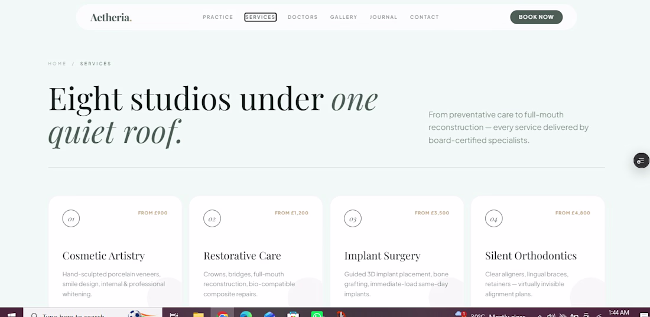
Task: Switch to Chrome in the taskbar
Action: point(222,313)
